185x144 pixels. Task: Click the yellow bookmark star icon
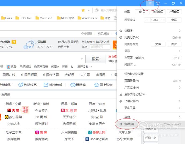pyautogui.click(x=83, y=10)
